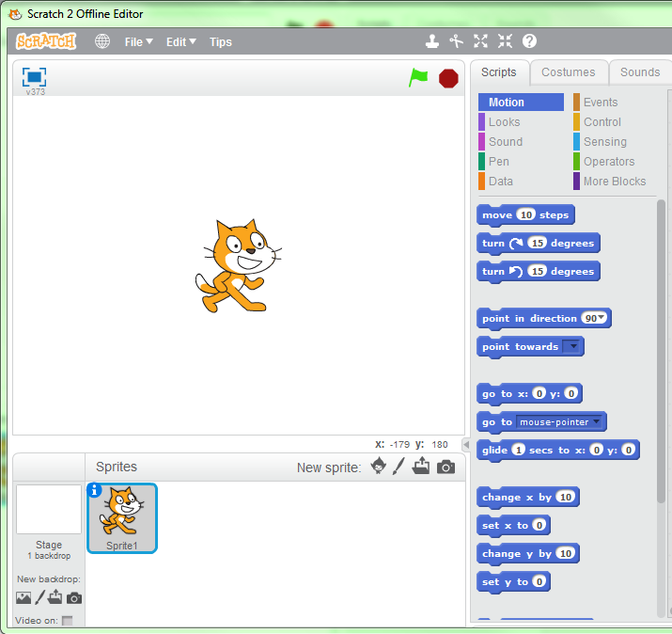Viewport: 672px width, 634px height.
Task: Open direction dropdown in point in direction block
Action: click(602, 317)
